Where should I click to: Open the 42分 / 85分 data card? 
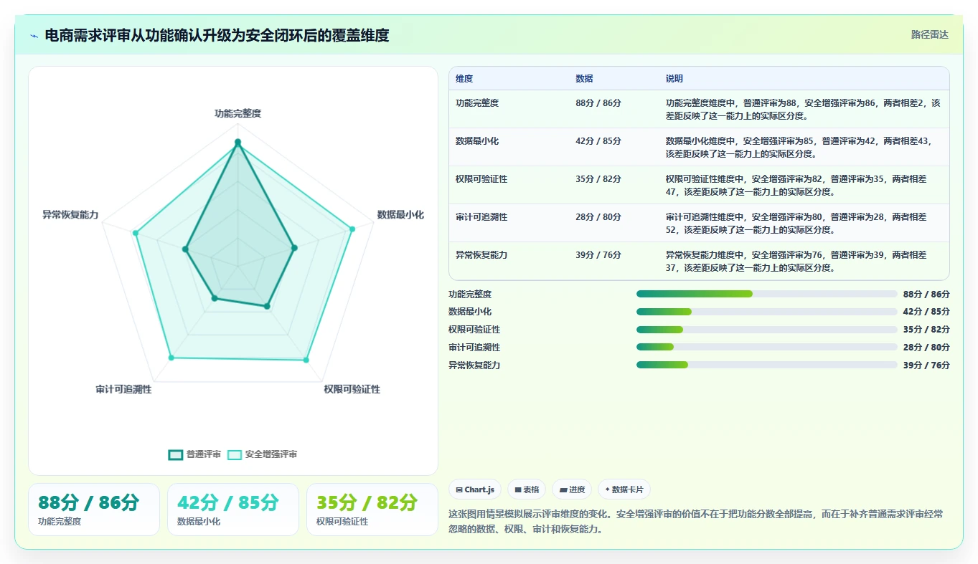pyautogui.click(x=233, y=510)
